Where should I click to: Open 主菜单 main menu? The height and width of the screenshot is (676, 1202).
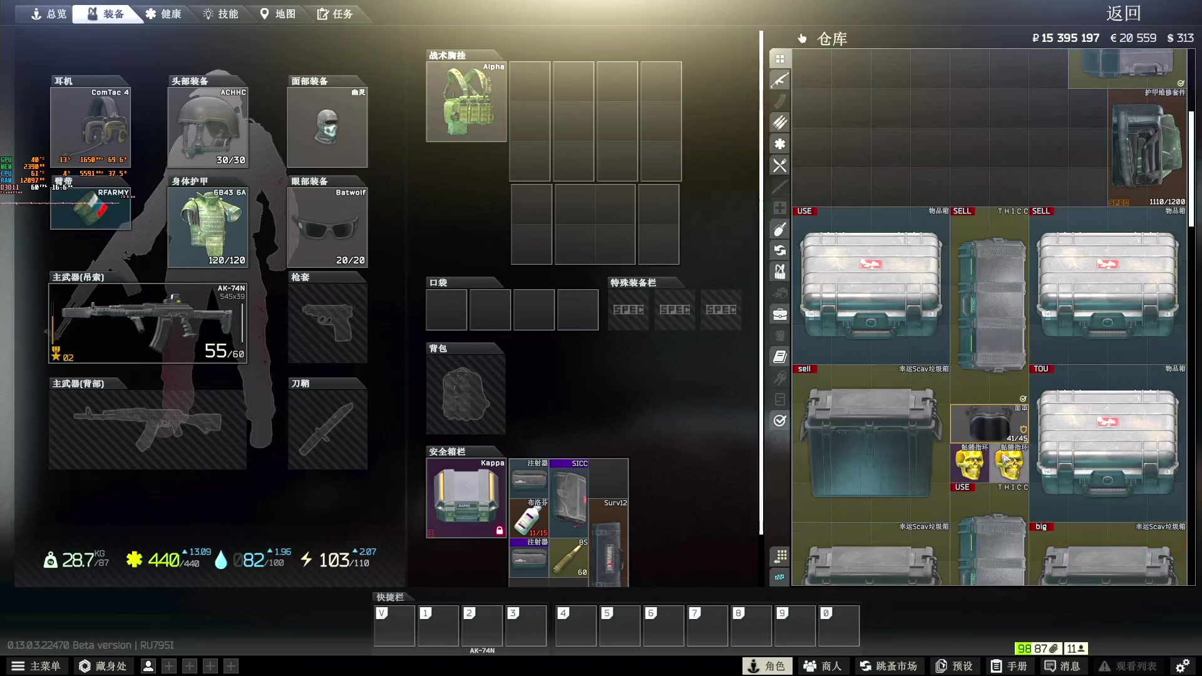[x=36, y=666]
